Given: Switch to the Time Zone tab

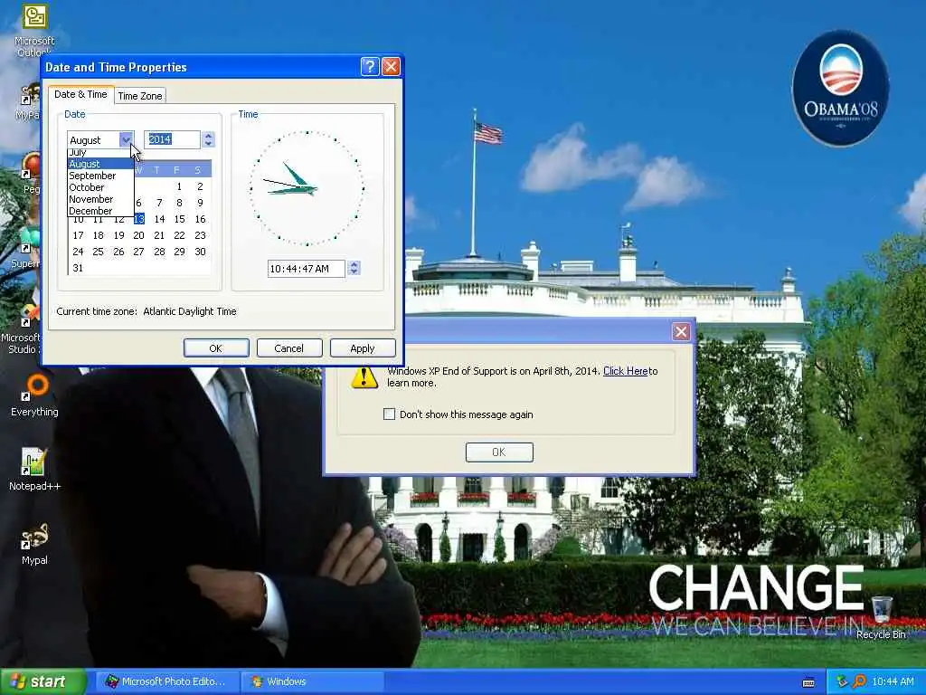Looking at the screenshot, I should [140, 96].
